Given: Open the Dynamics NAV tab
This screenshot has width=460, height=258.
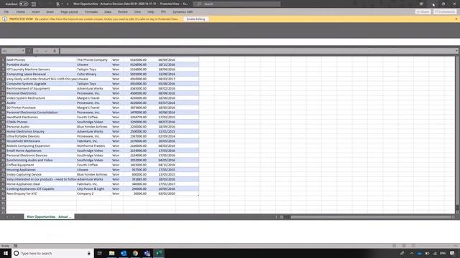Looking at the screenshot, I should [x=183, y=11].
